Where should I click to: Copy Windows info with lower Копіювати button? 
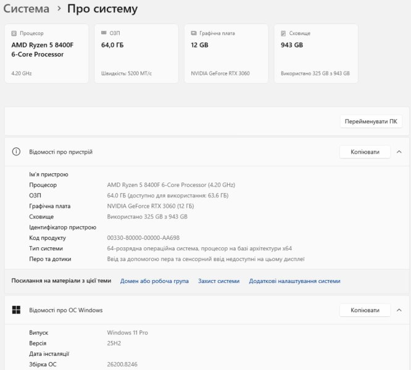365,310
